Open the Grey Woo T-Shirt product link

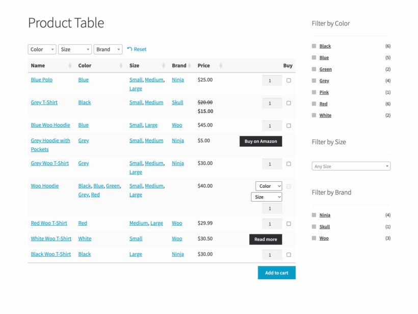click(50, 163)
